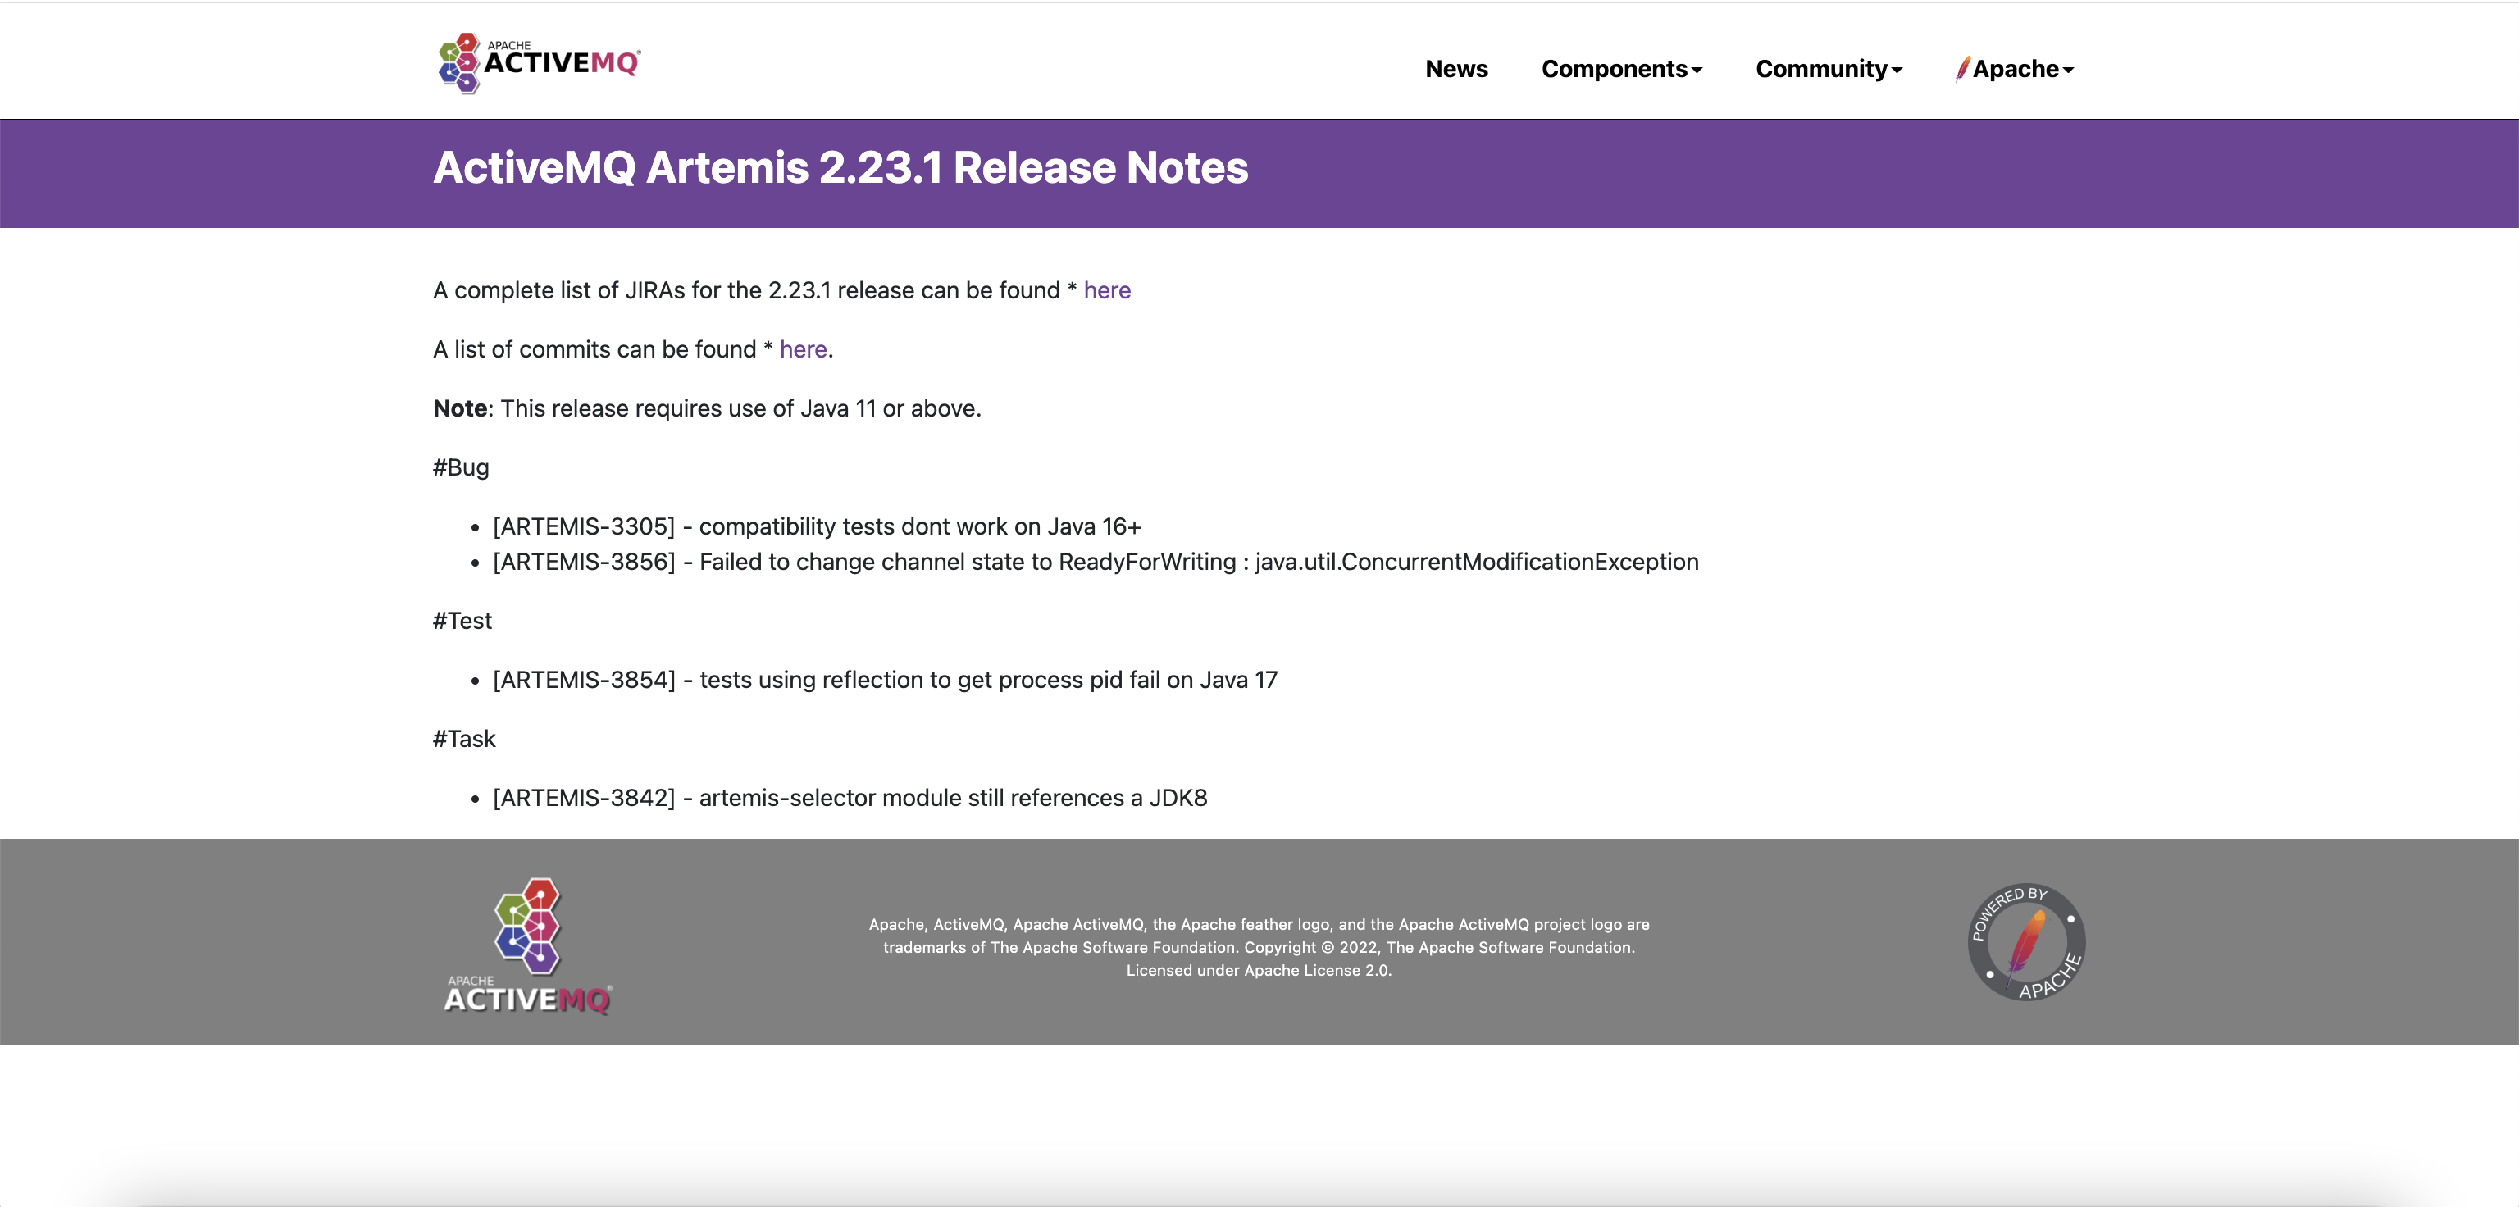Viewport: 2519px width, 1207px height.
Task: Expand the Community dropdown menu
Action: coord(1821,70)
